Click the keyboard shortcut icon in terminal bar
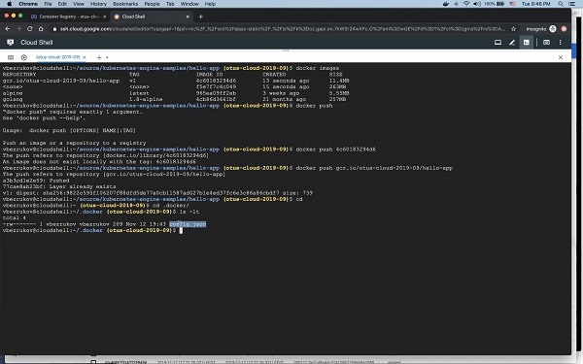Viewport: 583px width, 364px height. pyautogui.click(x=11, y=57)
